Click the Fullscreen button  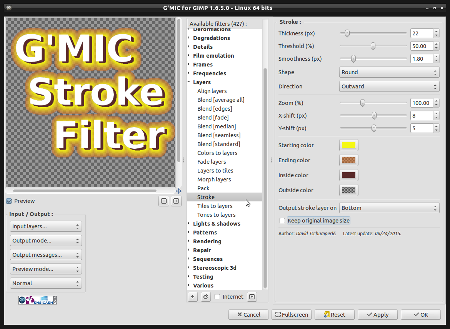tap(292, 315)
